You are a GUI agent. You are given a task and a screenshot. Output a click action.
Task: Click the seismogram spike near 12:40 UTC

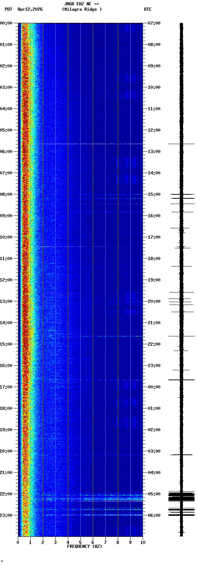click(181, 144)
